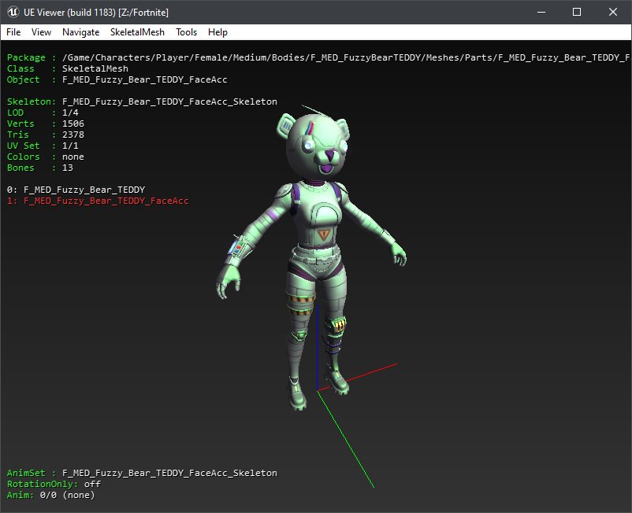Click the Colors value 'none'
The width and height of the screenshot is (632, 513).
(x=73, y=157)
